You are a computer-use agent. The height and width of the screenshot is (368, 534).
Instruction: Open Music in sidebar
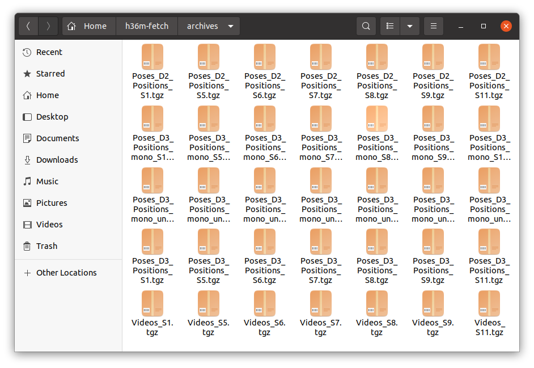tap(68, 181)
